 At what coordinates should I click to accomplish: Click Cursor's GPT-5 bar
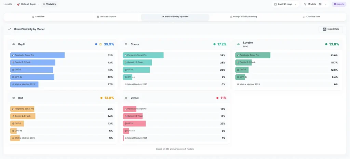point(136,70)
